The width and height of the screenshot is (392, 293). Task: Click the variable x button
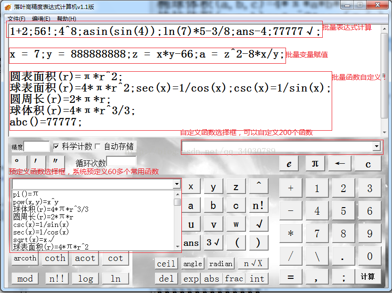191,186
